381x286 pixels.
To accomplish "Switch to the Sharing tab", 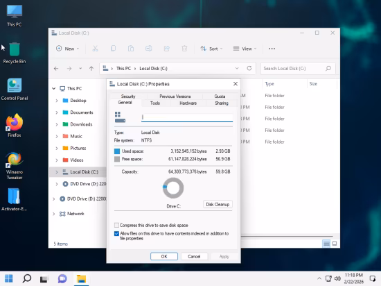I will (x=222, y=103).
